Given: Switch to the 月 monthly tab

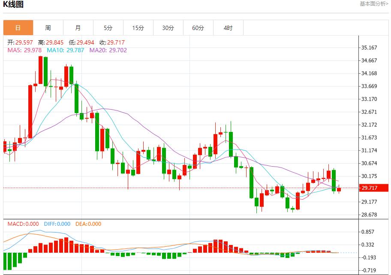Looking at the screenshot, I should pyautogui.click(x=78, y=28).
